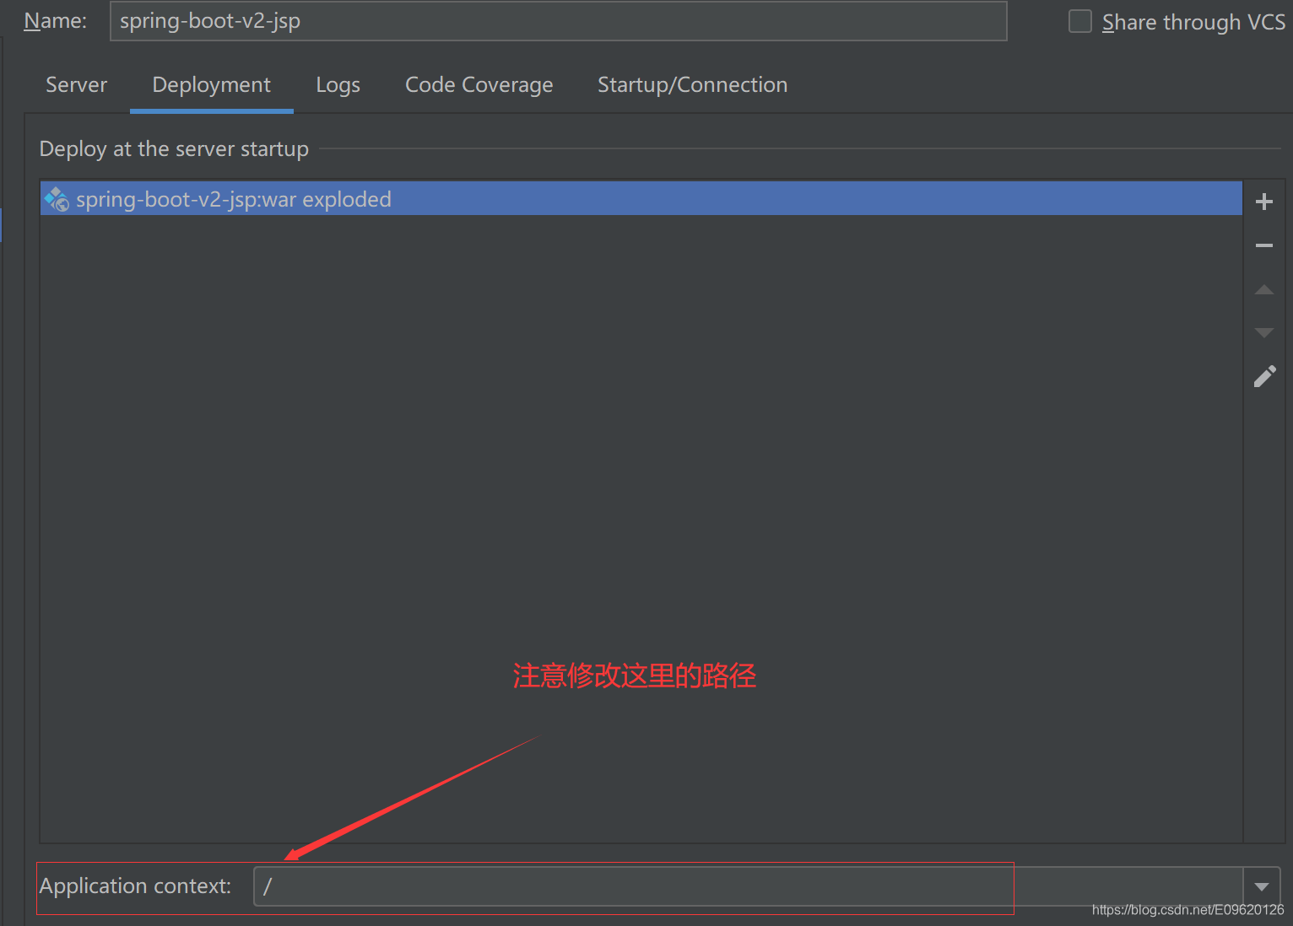Image resolution: width=1293 pixels, height=926 pixels.
Task: Select the Deployment tab
Action: point(212,85)
